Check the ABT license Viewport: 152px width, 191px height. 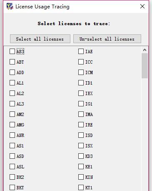pos(12,62)
